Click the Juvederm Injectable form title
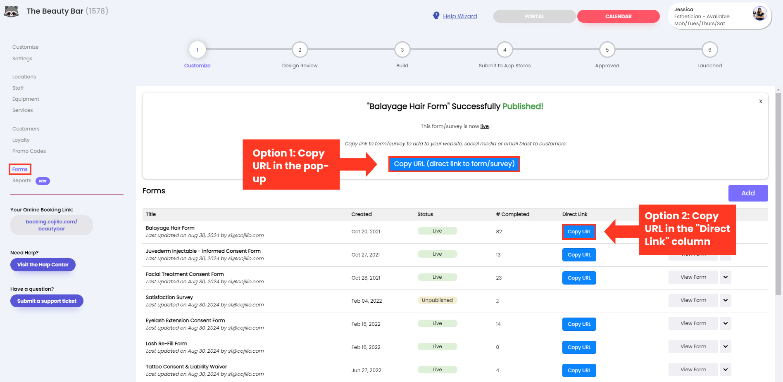The width and height of the screenshot is (783, 382). click(203, 251)
